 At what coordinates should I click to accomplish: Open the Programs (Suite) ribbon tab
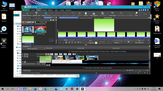coord(68,10)
